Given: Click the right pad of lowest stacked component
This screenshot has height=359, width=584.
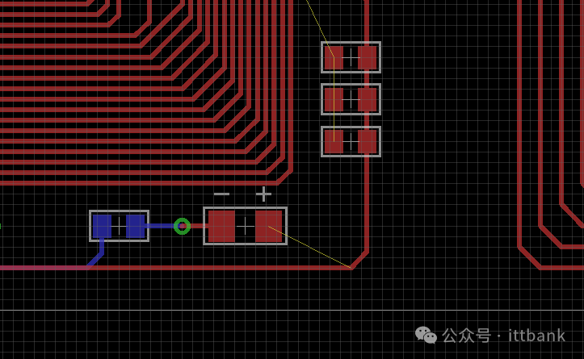Looking at the screenshot, I should click(368, 141).
